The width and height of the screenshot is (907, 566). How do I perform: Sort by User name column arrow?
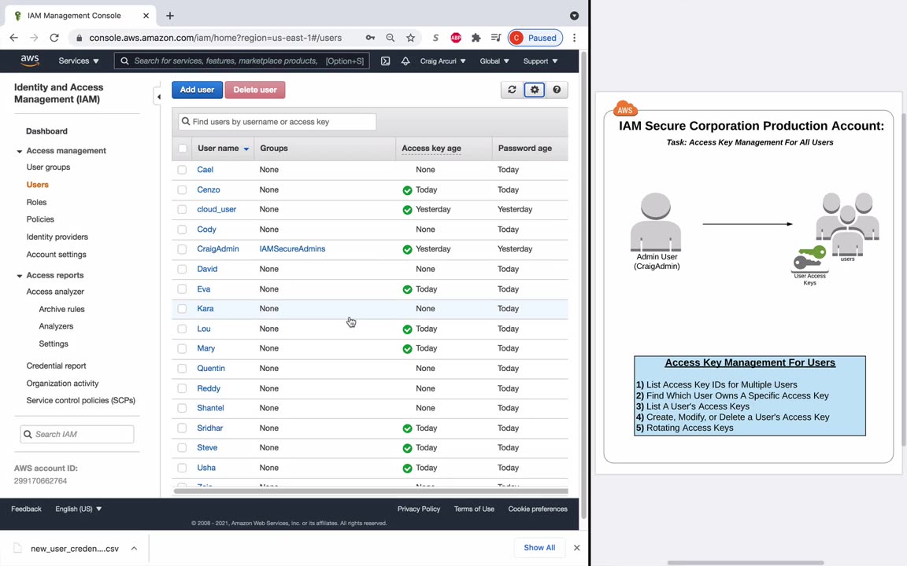[246, 149]
